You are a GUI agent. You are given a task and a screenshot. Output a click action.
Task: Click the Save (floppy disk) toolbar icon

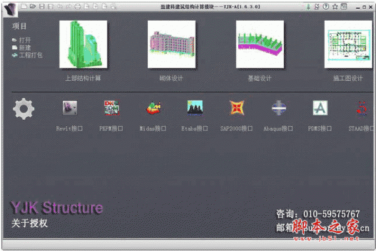click(x=42, y=6)
